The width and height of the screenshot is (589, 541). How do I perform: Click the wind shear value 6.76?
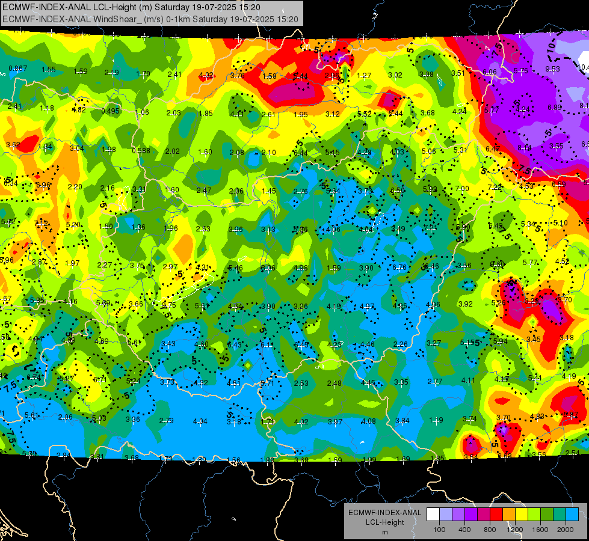click(399, 267)
